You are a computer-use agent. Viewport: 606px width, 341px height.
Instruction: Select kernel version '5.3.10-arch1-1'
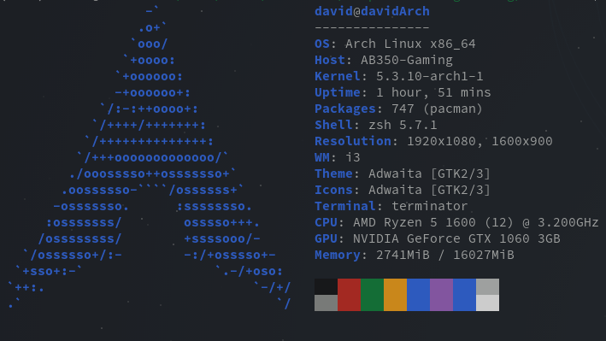tap(429, 76)
